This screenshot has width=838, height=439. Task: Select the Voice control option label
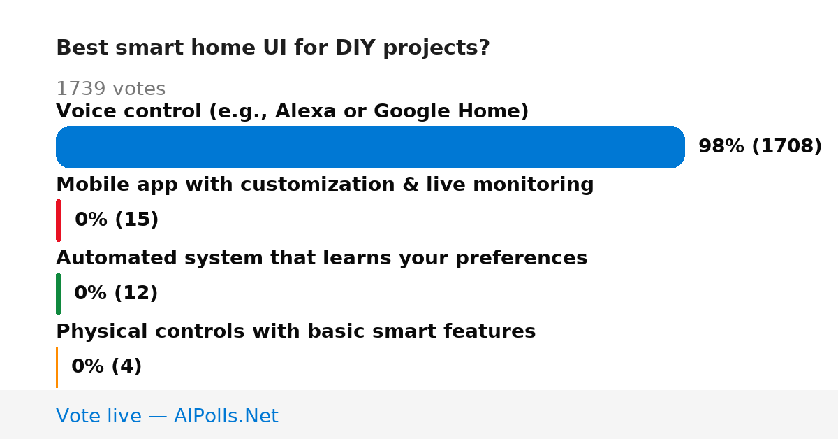[x=292, y=111]
